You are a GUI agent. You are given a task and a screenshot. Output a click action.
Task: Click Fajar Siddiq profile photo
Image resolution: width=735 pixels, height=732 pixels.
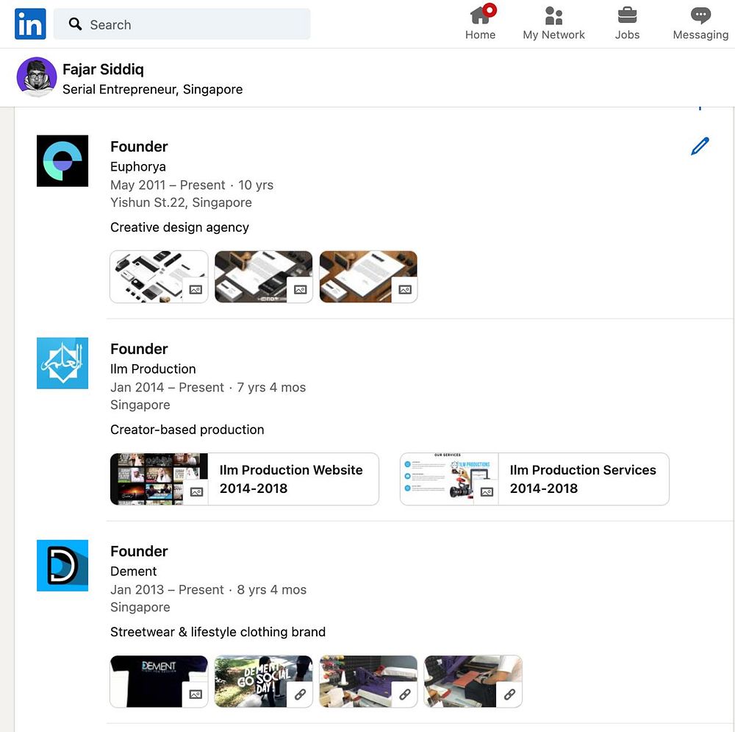click(x=37, y=77)
